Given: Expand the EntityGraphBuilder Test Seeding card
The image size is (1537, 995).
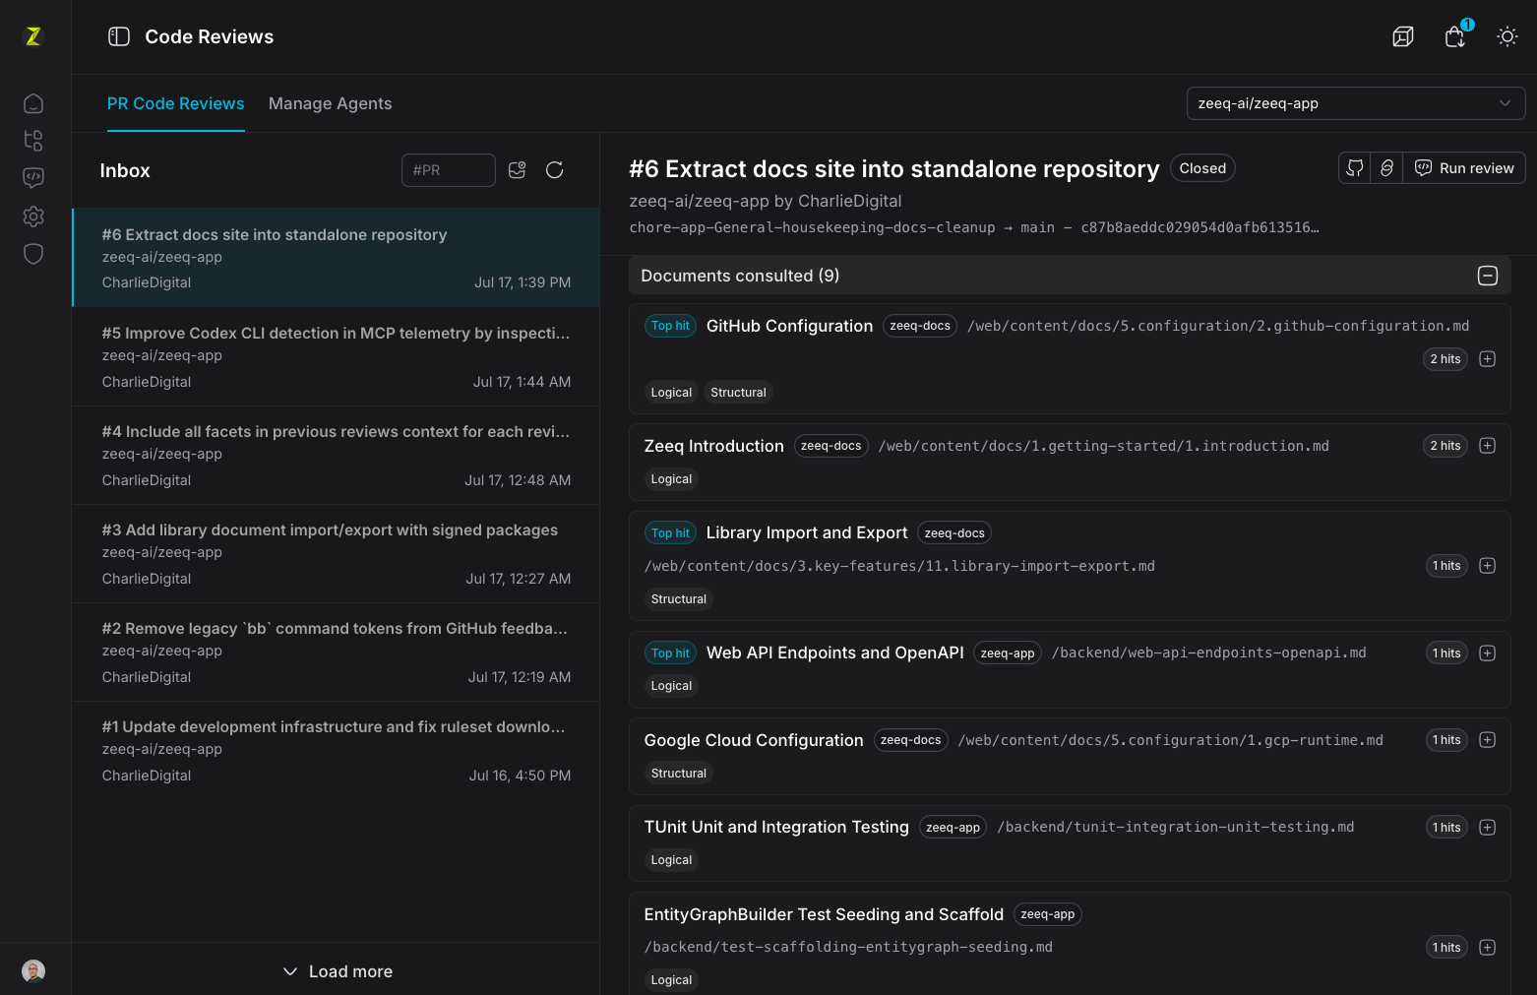Looking at the screenshot, I should coord(1488,948).
